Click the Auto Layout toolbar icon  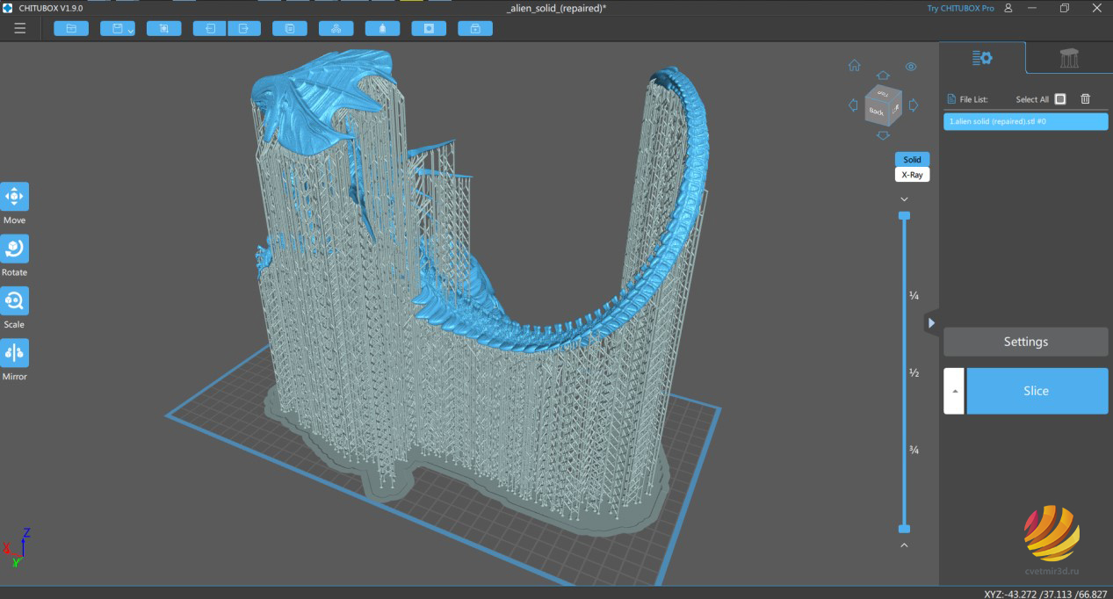coord(336,28)
